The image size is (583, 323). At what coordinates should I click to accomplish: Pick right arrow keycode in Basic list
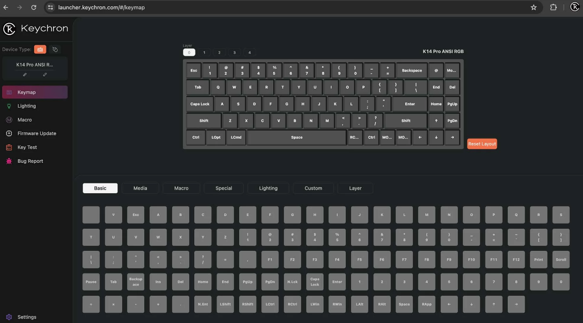point(516,304)
